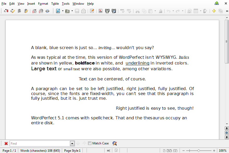Expand the Redo history dropdown arrow
This screenshot has width=229, height=153.
(183, 11)
